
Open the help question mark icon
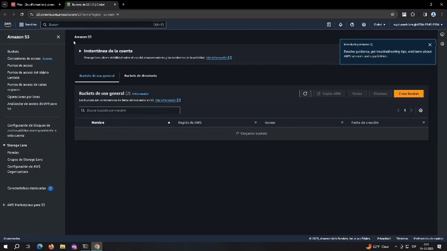pyautogui.click(x=352, y=25)
